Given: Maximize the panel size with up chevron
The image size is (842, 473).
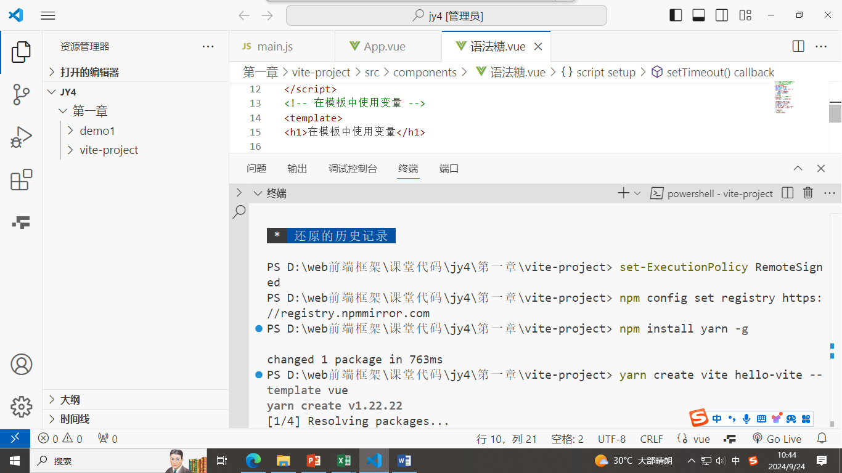Looking at the screenshot, I should [798, 168].
